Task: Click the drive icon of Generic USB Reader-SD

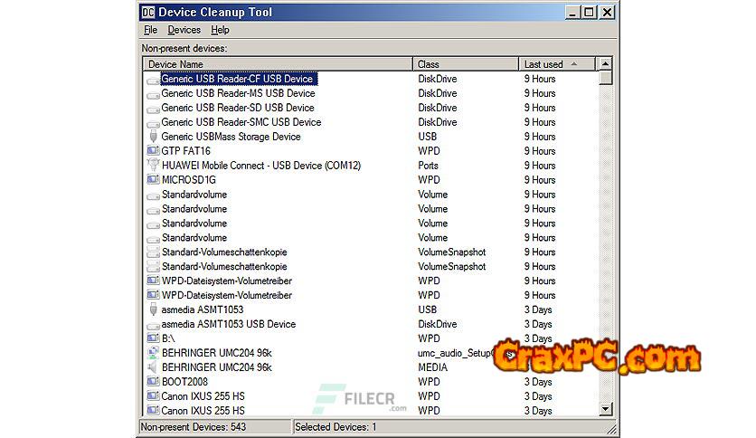Action: coord(153,109)
